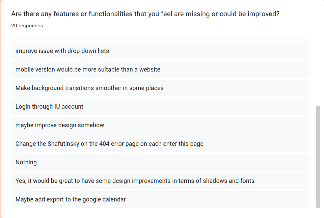
Task: Click the white card margin left of "Nothing" row
Action: [7, 162]
